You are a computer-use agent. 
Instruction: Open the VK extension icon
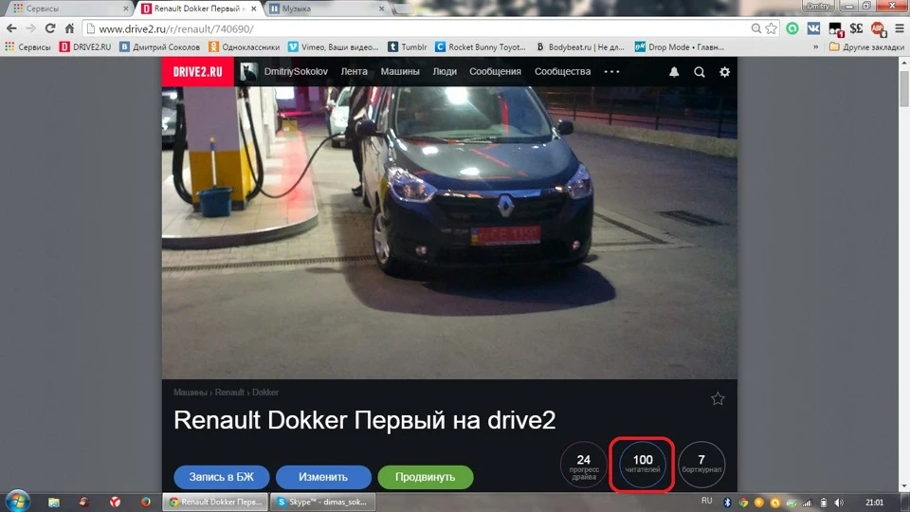coord(813,28)
